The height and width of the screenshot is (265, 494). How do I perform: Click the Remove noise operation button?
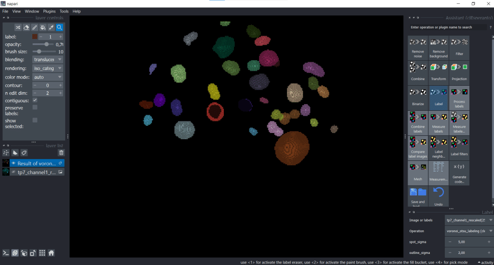[417, 47]
